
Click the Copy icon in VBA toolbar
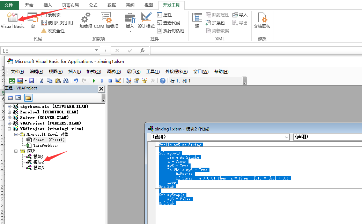click(50, 81)
